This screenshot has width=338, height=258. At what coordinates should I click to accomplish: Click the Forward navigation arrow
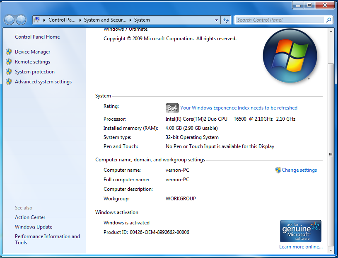(x=21, y=20)
